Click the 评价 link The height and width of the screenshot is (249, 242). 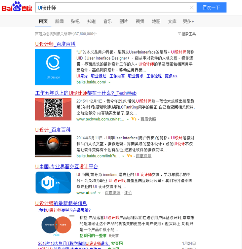click(128, 193)
